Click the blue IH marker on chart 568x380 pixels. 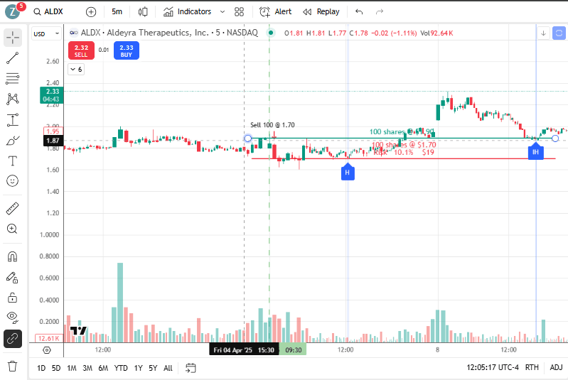(535, 151)
